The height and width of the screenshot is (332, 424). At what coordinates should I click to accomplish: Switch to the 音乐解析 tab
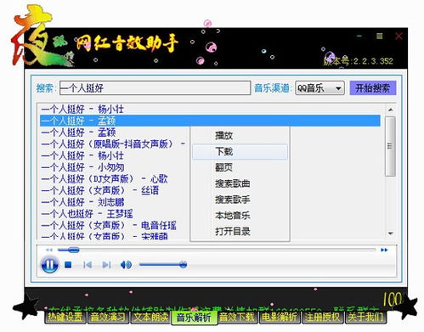pyautogui.click(x=194, y=318)
